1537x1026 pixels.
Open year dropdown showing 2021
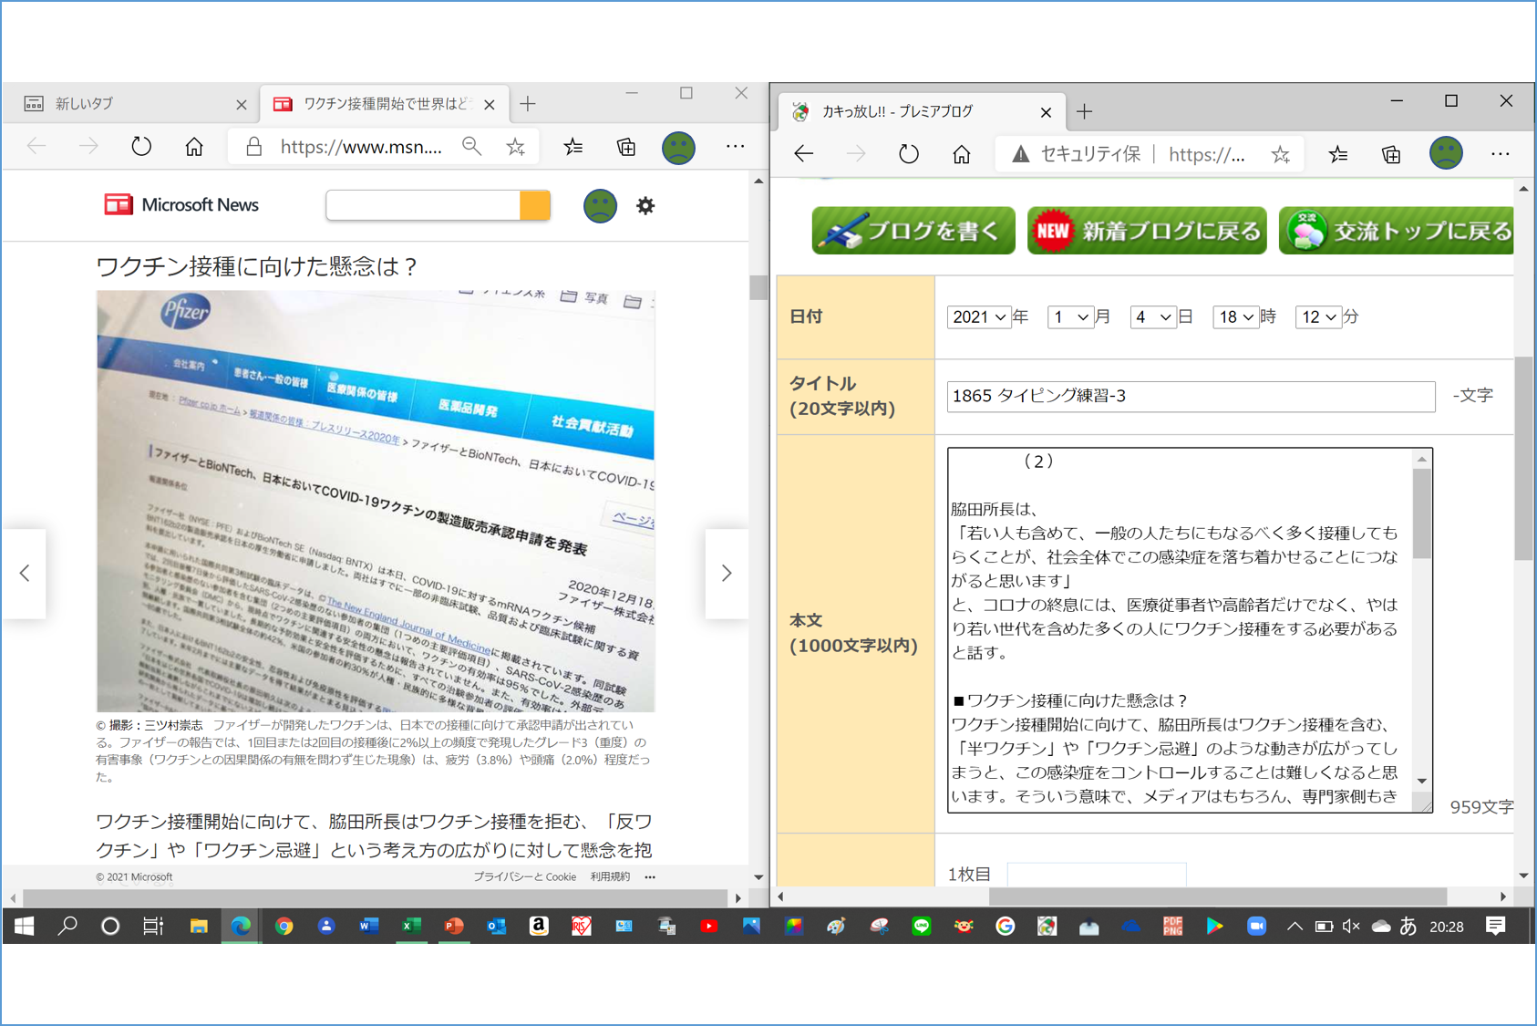(978, 316)
